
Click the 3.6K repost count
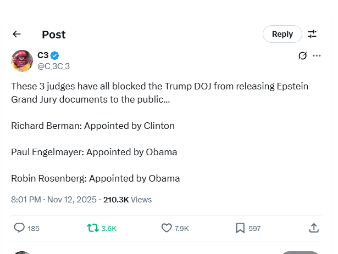click(x=109, y=228)
